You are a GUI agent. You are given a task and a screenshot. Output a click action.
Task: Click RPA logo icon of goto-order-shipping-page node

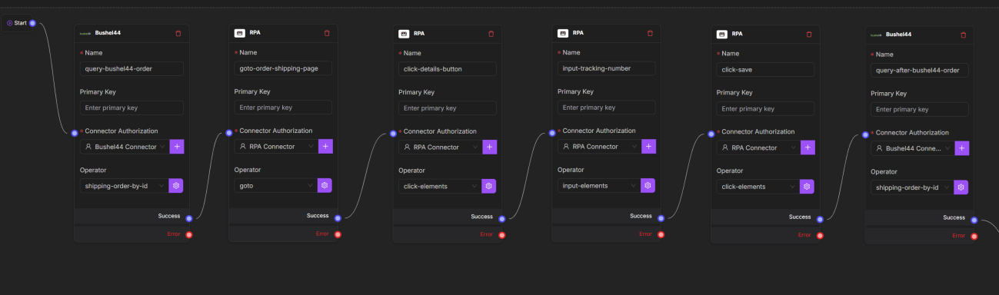coord(239,33)
